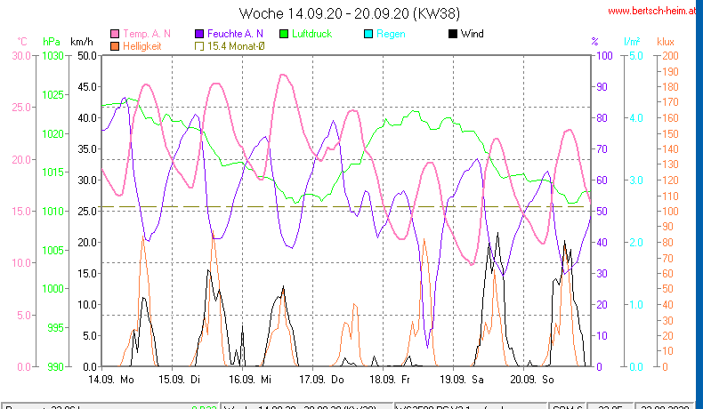The height and width of the screenshot is (409, 703).
Task: Click the black Wind legend swatch
Action: 453,34
